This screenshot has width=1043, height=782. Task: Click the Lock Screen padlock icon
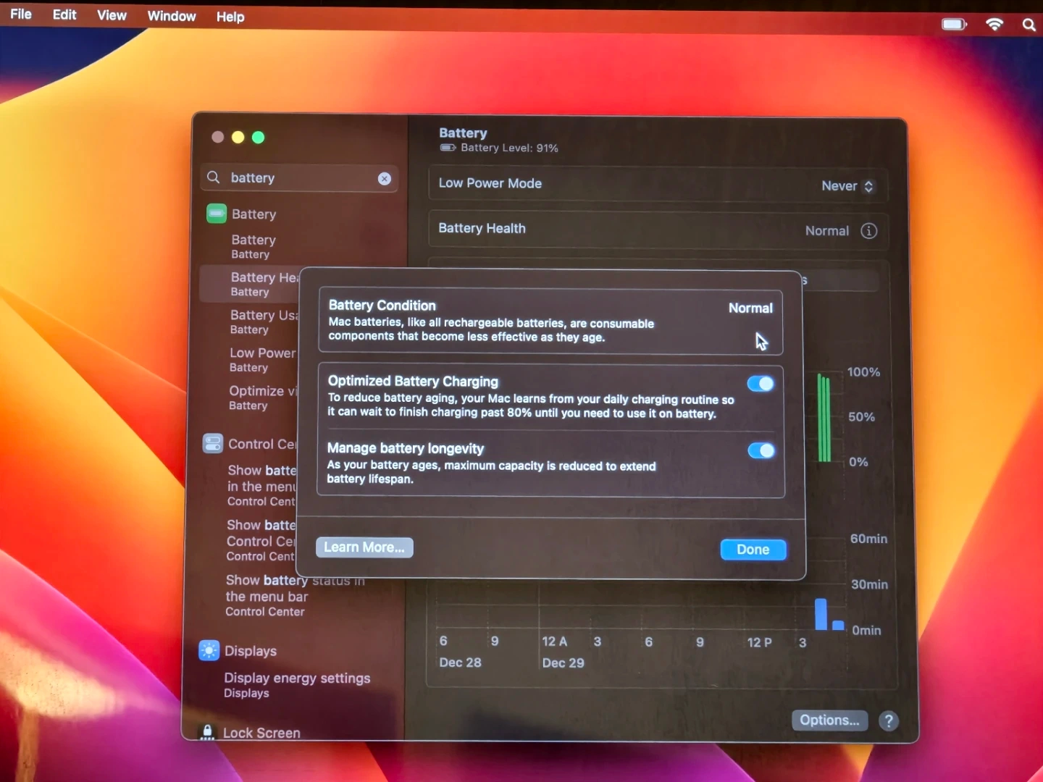[x=207, y=732]
